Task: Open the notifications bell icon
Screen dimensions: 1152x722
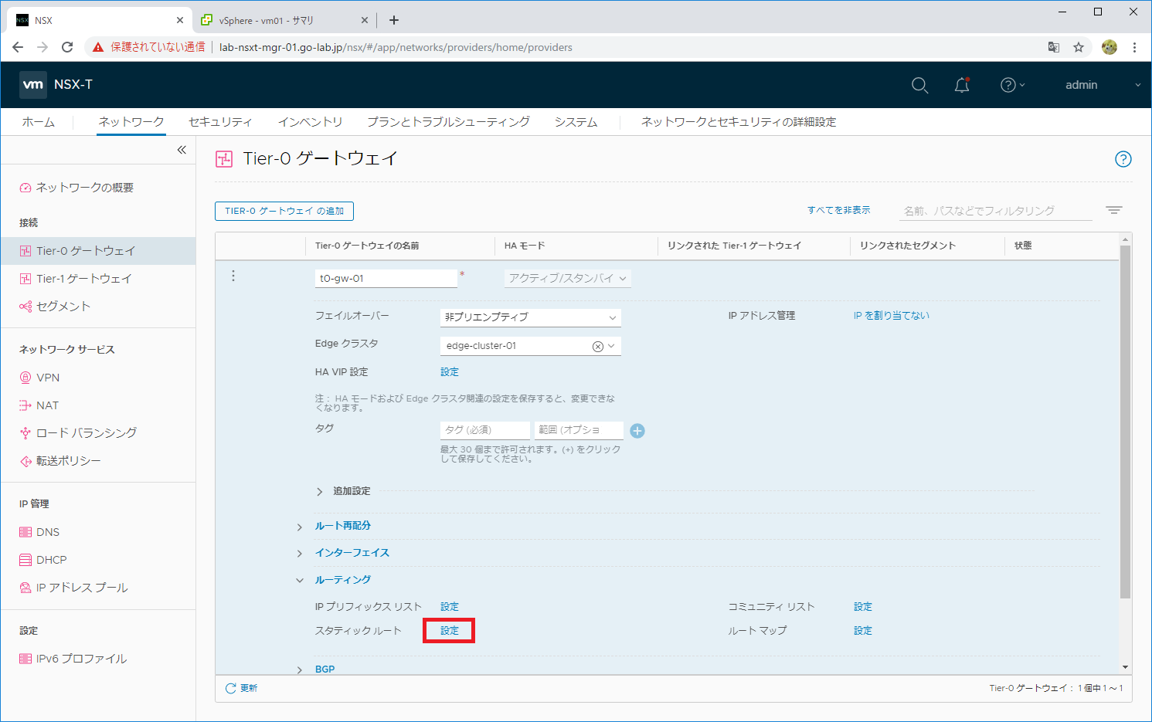Action: (962, 85)
